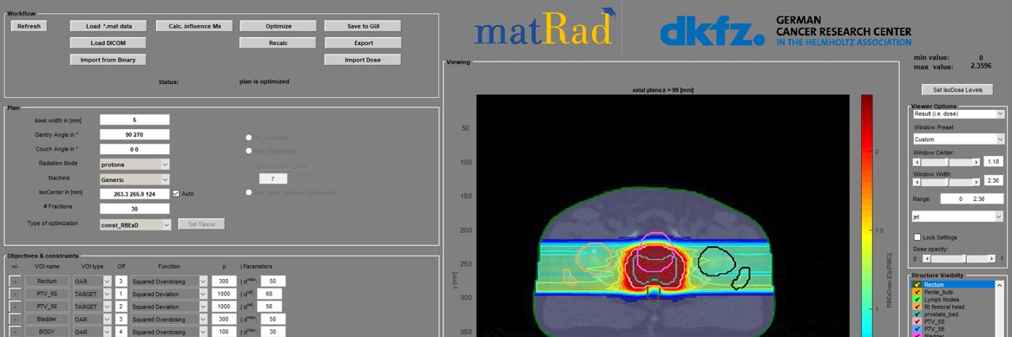The width and height of the screenshot is (1012, 337).
Task: Click the Window Width slider's right arrow
Action: [977, 183]
